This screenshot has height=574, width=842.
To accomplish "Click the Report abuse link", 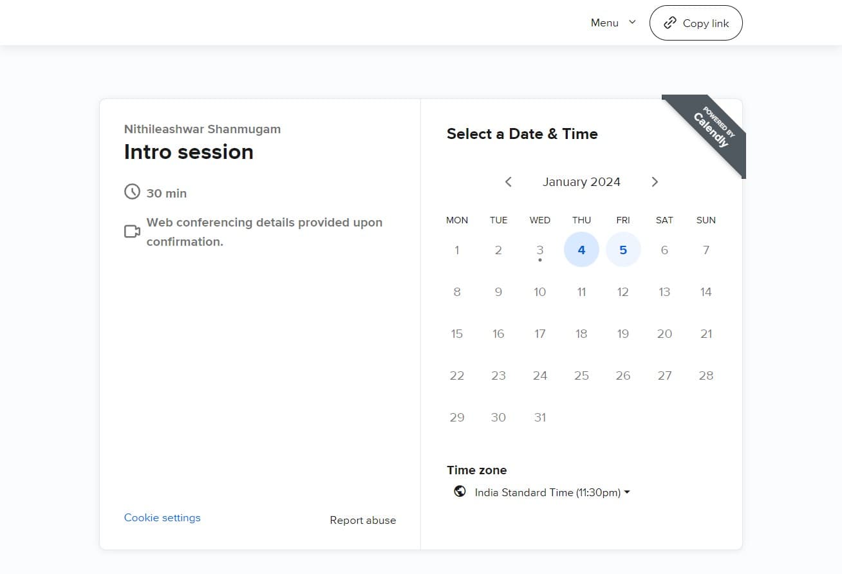I will (x=362, y=521).
